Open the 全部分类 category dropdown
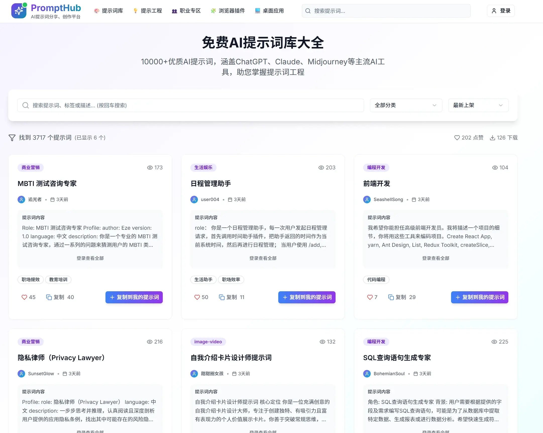 click(406, 105)
